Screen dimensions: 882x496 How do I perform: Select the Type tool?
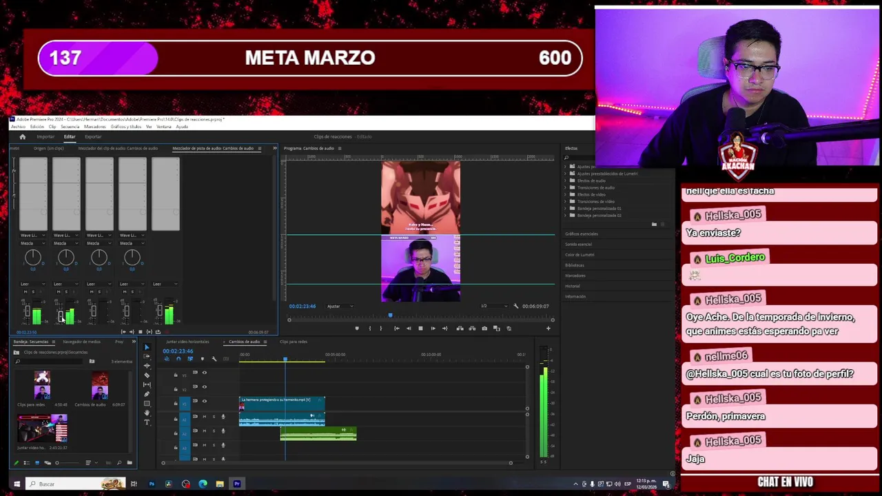click(147, 422)
